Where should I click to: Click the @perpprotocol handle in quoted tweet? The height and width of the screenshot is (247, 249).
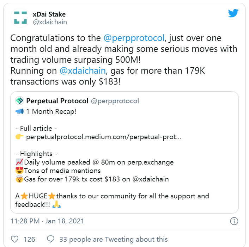115,101
